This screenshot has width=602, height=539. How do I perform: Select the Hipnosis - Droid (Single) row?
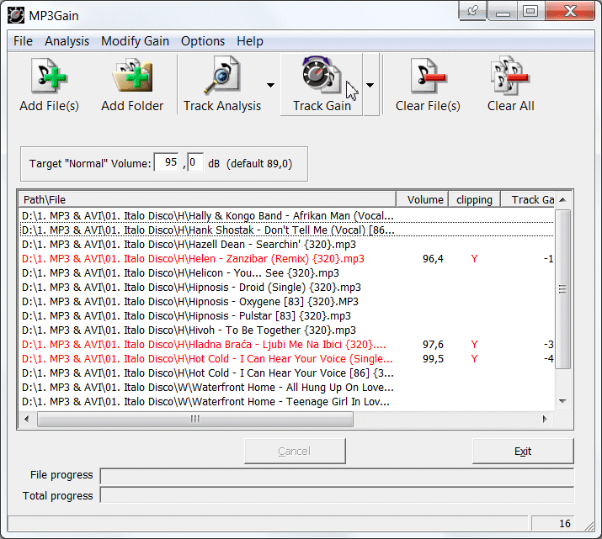tap(287, 287)
